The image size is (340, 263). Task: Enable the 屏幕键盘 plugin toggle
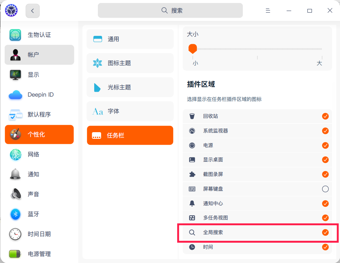pos(325,189)
